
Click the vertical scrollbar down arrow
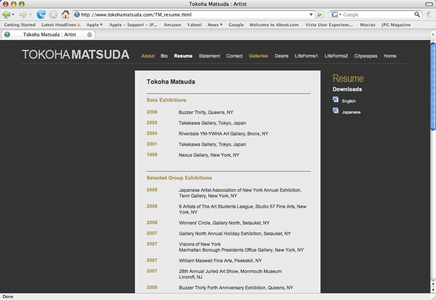pos(433,289)
